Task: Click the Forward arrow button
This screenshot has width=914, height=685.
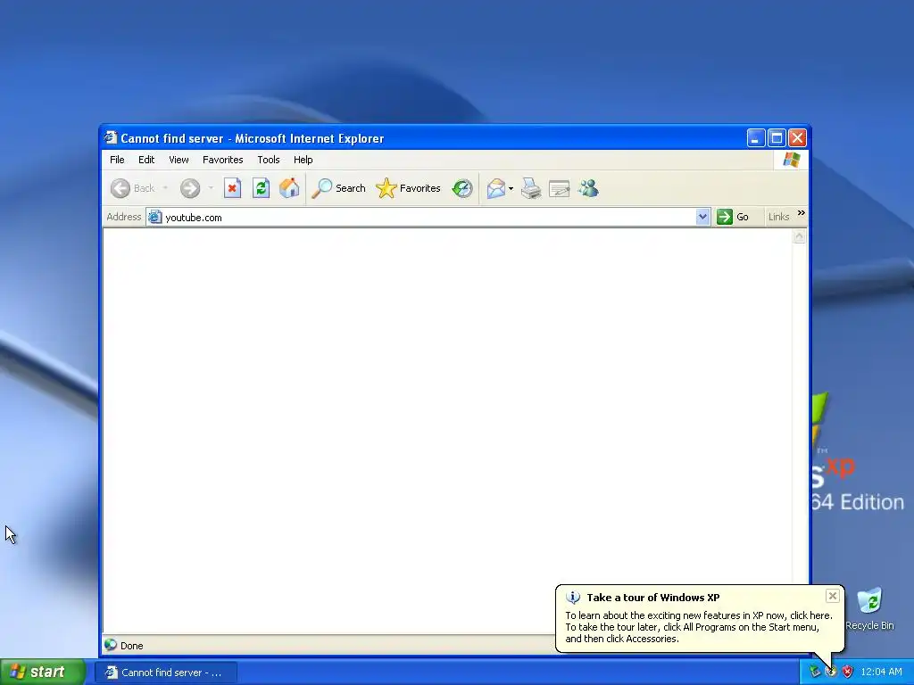Action: [x=190, y=188]
